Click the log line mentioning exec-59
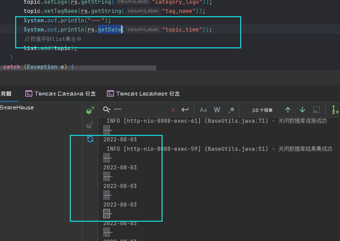This screenshot has width=340, height=241. coord(219,149)
